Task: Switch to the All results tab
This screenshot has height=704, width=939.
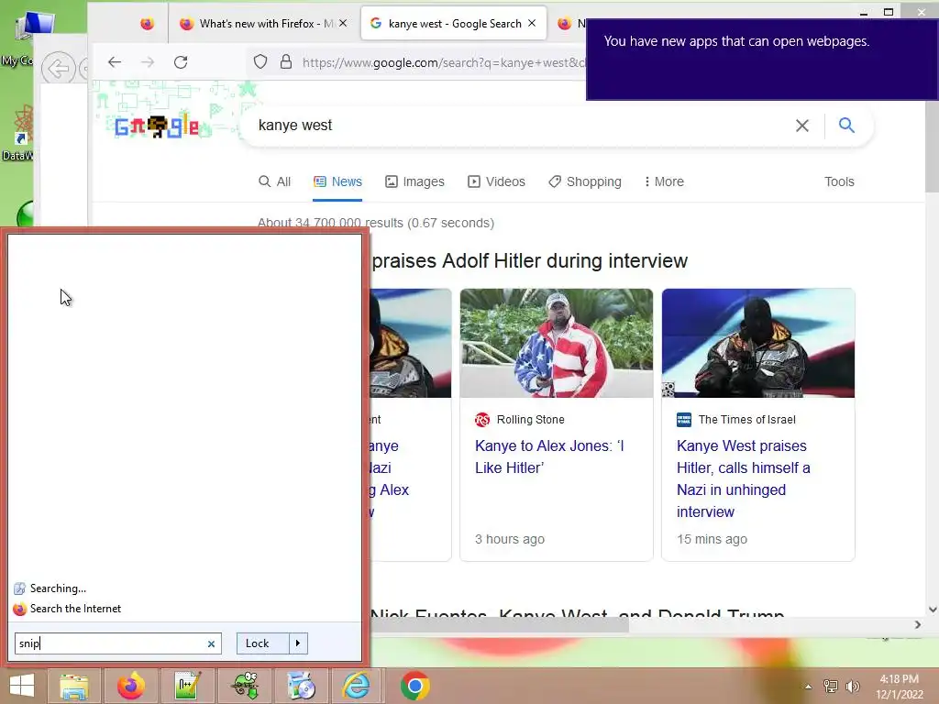Action: [274, 181]
